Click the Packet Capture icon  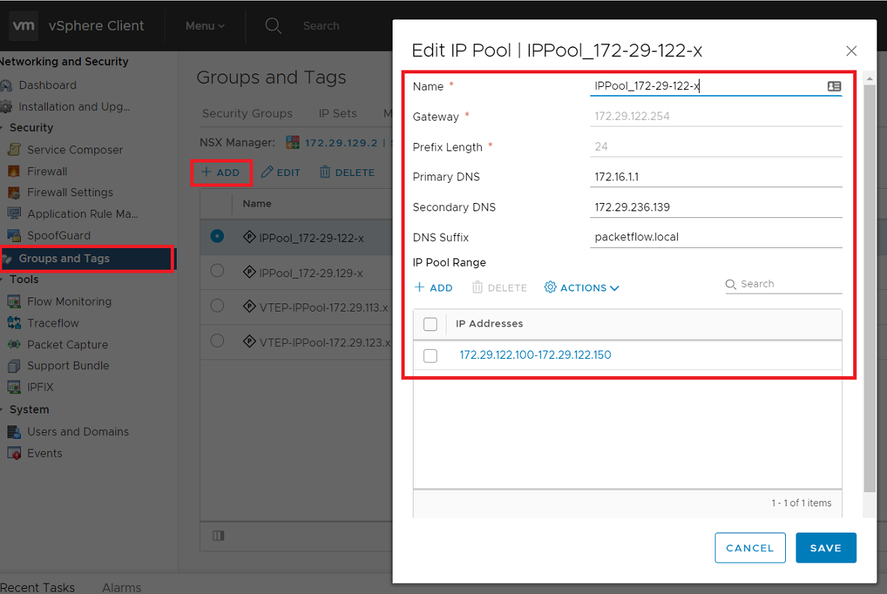pyautogui.click(x=14, y=345)
